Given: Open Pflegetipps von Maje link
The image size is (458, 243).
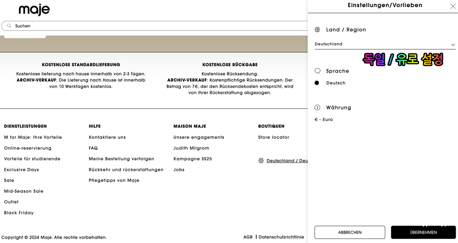Looking at the screenshot, I should click(114, 180).
